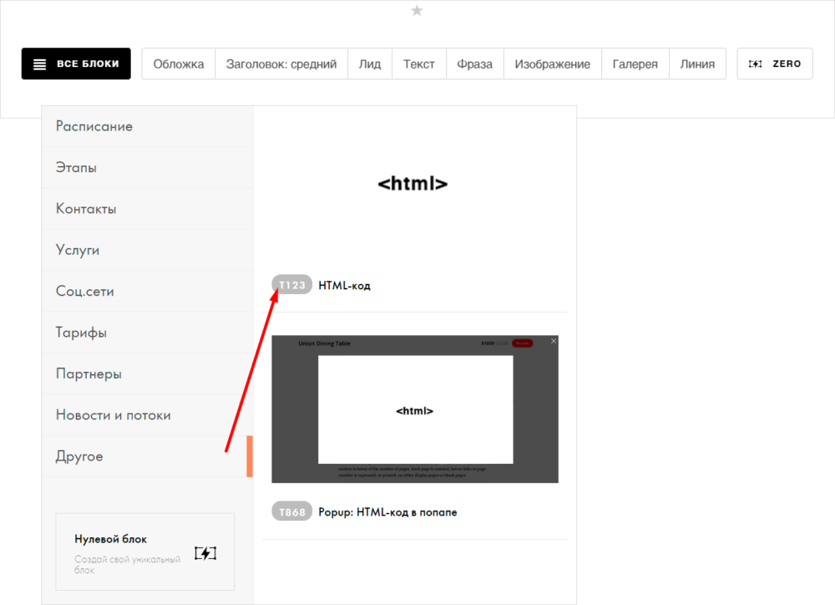The width and height of the screenshot is (835, 605).
Task: Click the Zero block button in toolbar
Action: click(x=774, y=64)
